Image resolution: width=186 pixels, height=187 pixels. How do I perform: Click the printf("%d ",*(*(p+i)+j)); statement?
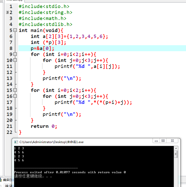pyautogui.click(x=93, y=102)
